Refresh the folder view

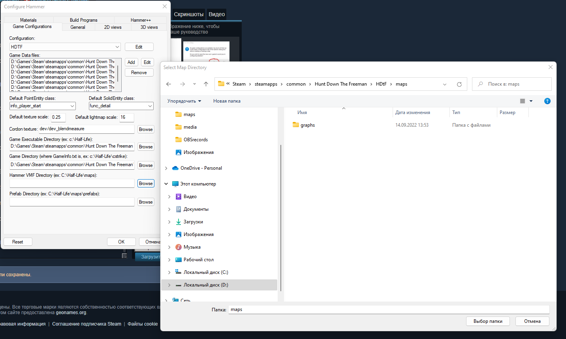459,84
